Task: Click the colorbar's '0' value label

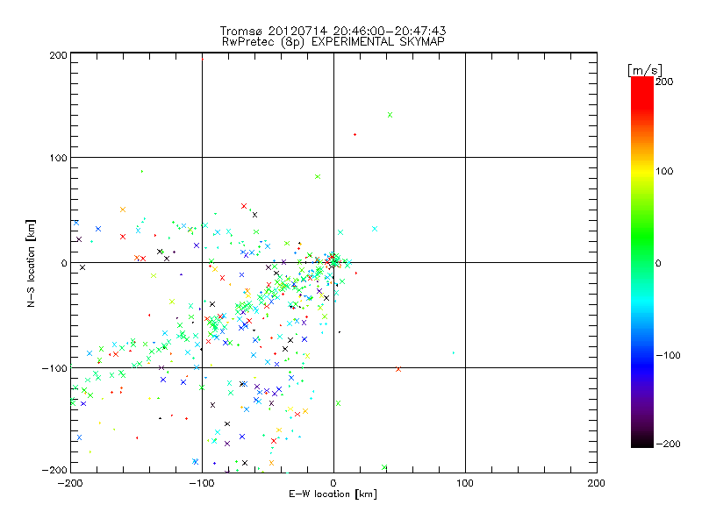Action: [x=658, y=263]
